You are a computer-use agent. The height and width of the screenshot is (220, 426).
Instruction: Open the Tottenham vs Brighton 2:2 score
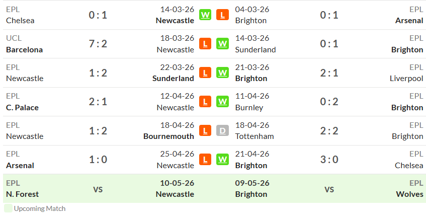pos(329,131)
